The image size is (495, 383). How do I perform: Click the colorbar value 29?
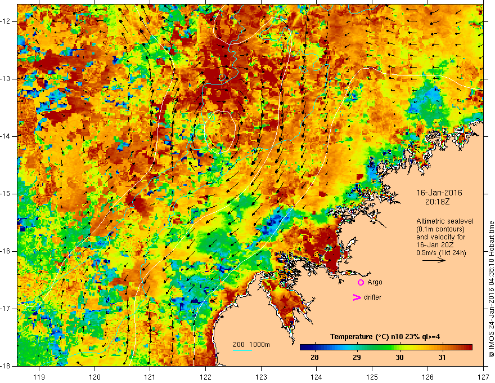[357, 358]
